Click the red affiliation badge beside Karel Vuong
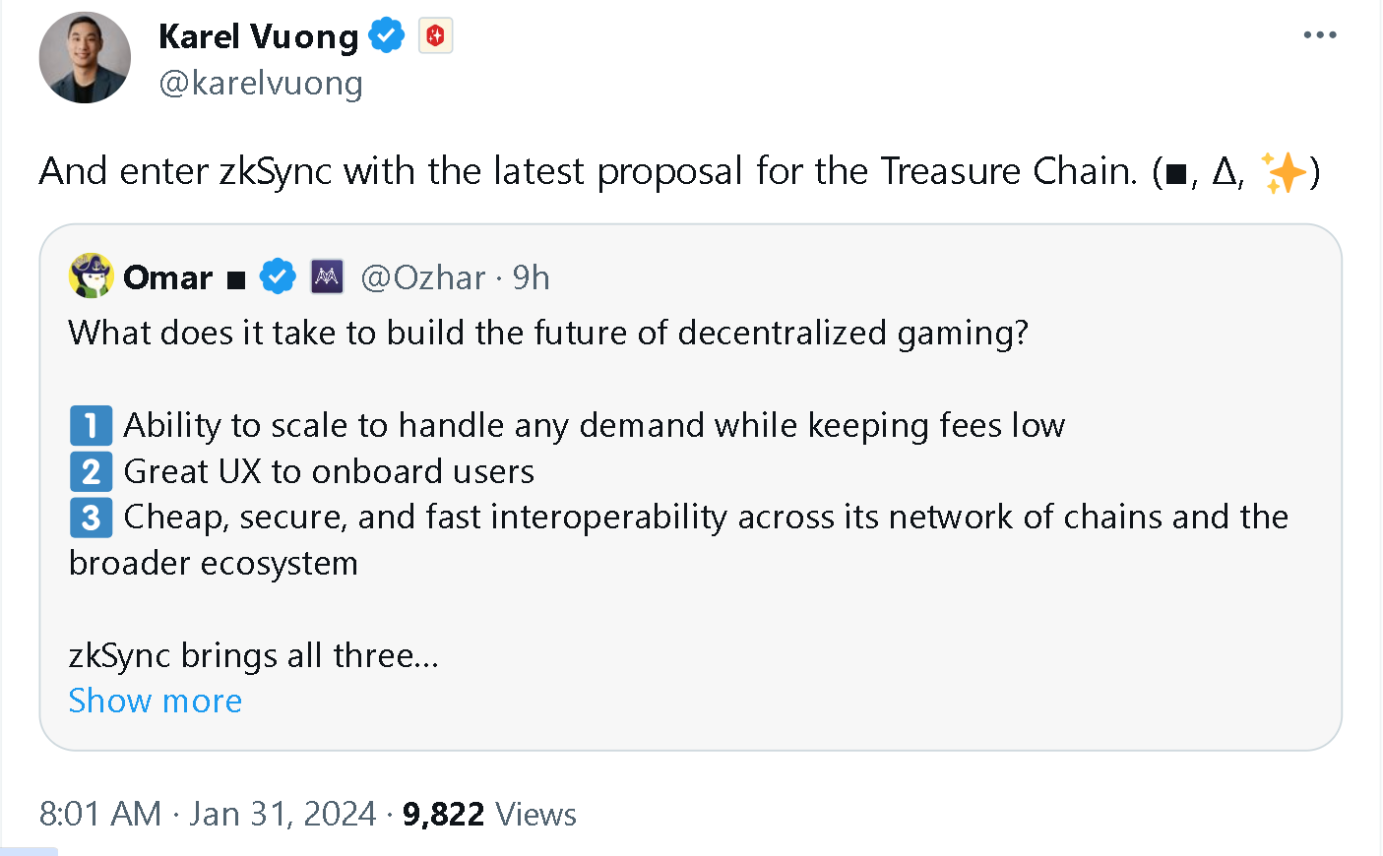Viewport: 1383px width, 856px height. pyautogui.click(x=435, y=36)
